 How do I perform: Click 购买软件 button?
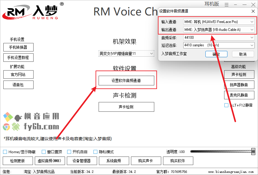tap(178, 161)
